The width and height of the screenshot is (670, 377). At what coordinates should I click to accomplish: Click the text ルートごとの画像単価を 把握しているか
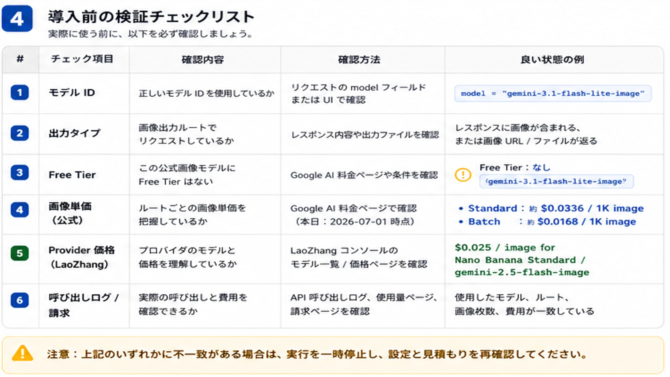192,214
